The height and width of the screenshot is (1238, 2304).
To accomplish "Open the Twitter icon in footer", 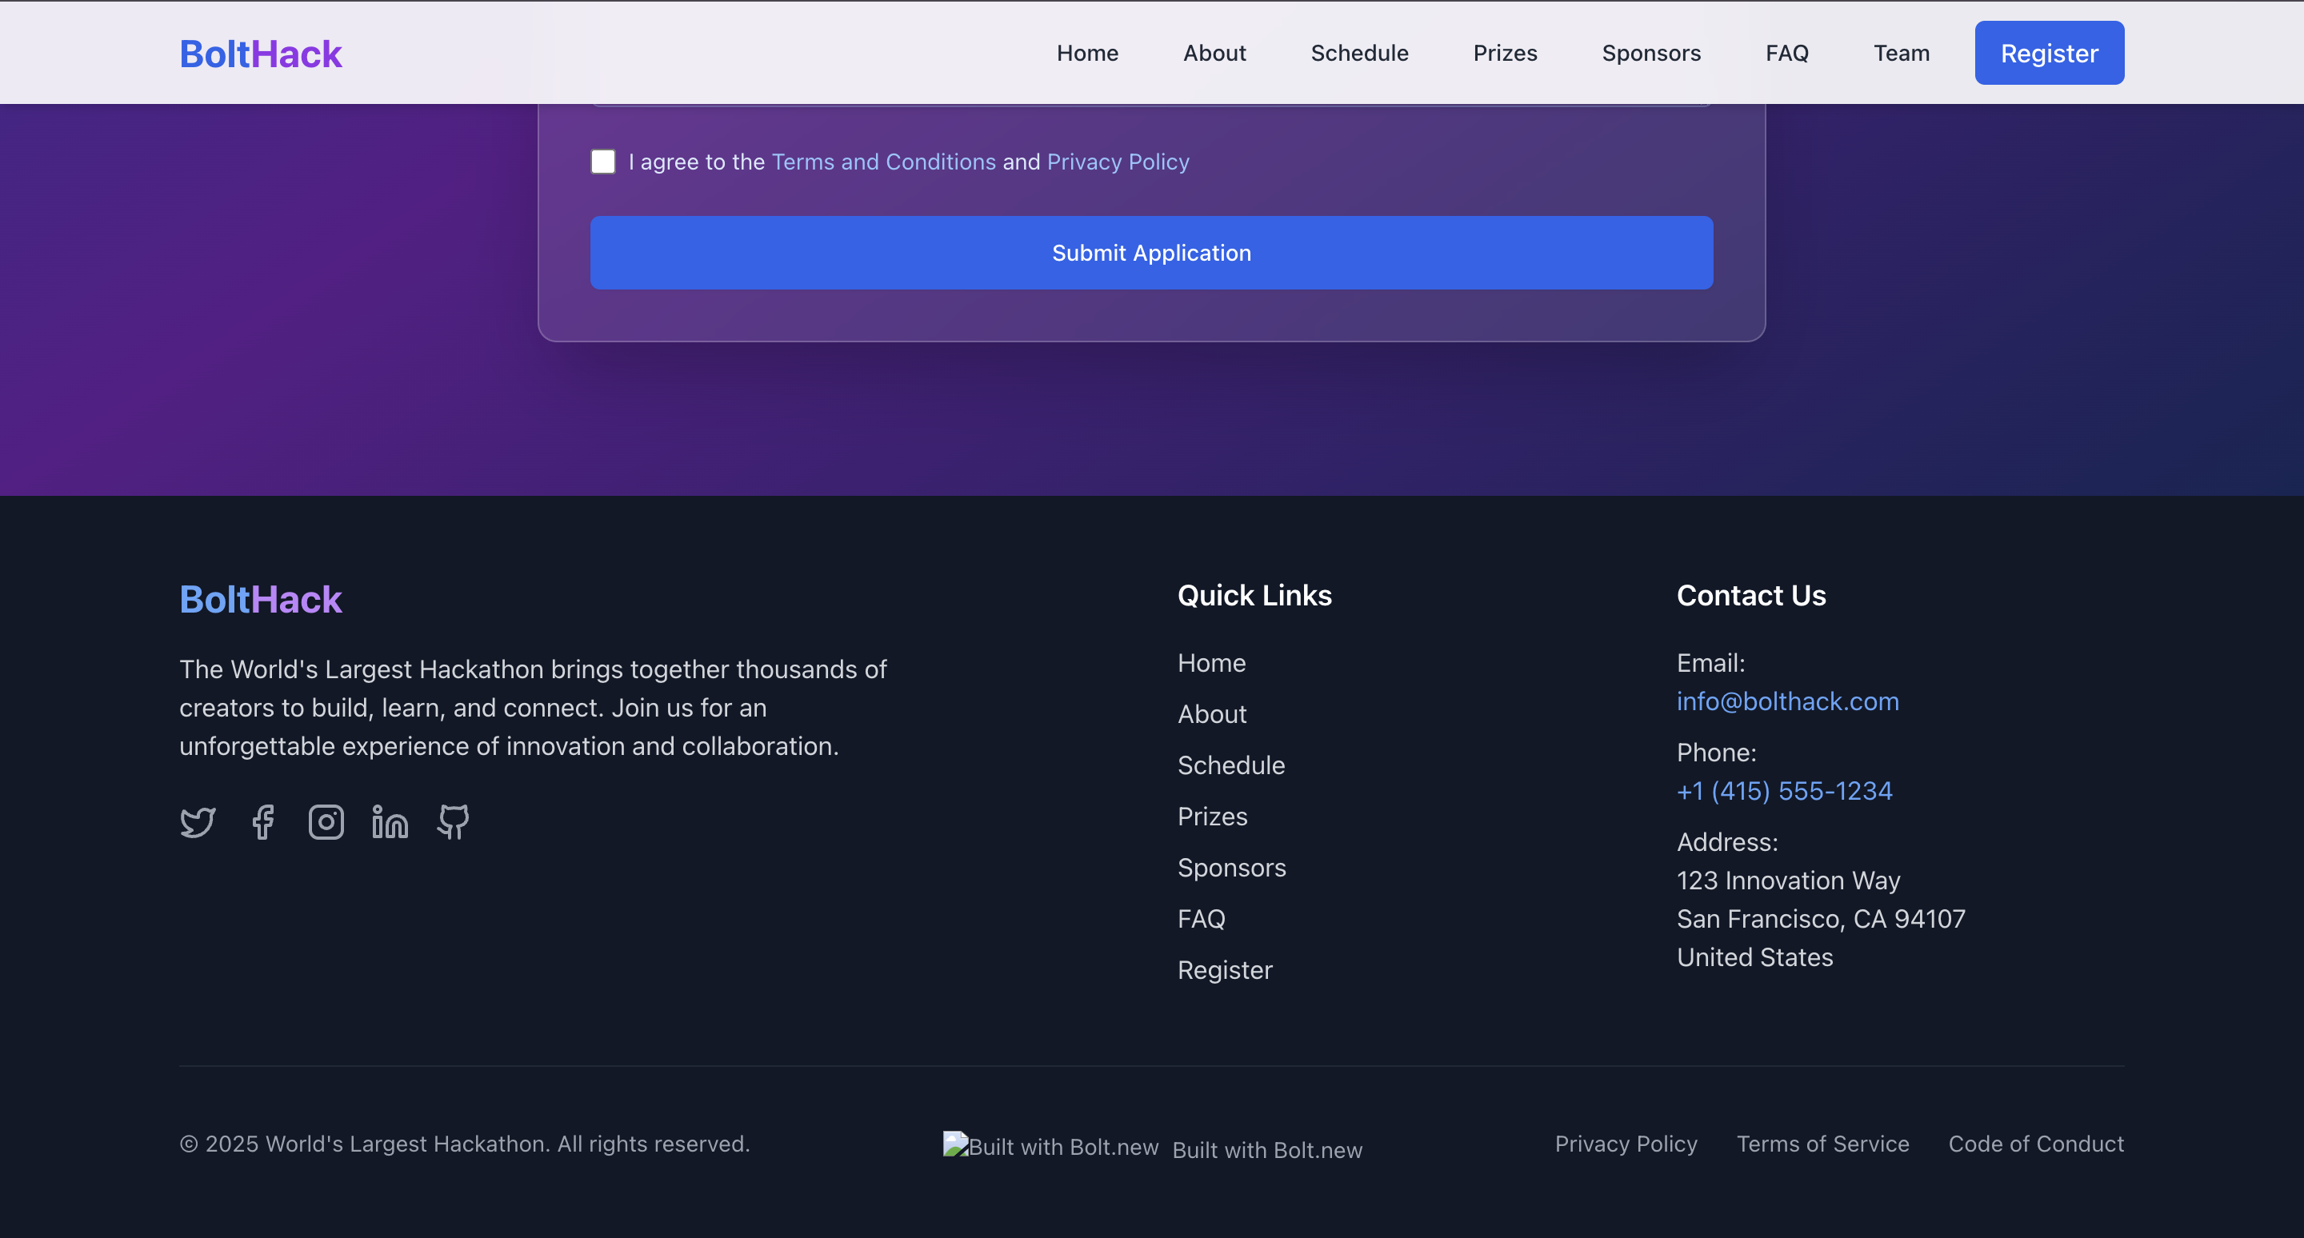I will tap(198, 821).
